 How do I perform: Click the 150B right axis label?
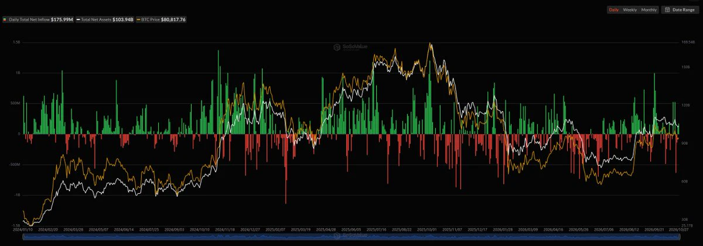(684, 67)
